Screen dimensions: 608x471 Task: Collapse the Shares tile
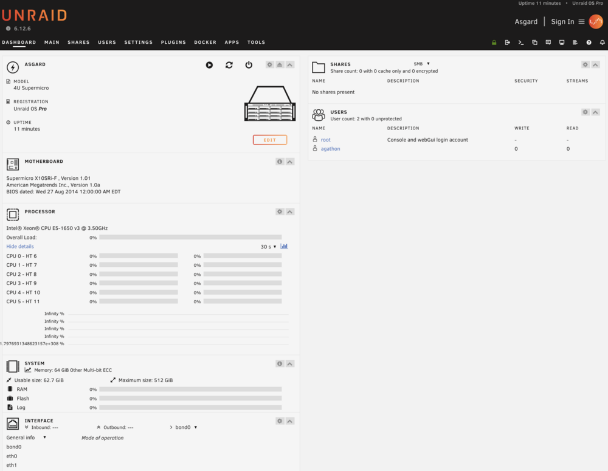pos(595,65)
